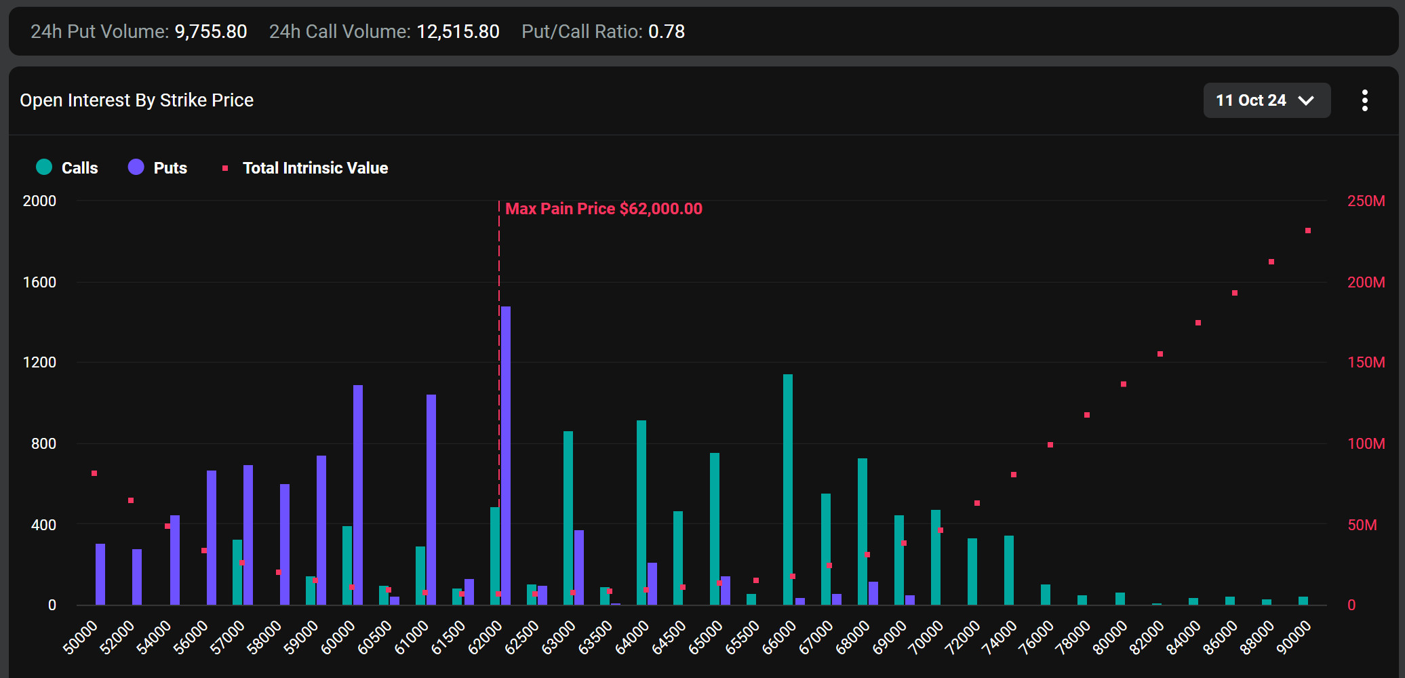Select the 66000 strike axis label
This screenshot has height=678, width=1405.
pyautogui.click(x=779, y=638)
